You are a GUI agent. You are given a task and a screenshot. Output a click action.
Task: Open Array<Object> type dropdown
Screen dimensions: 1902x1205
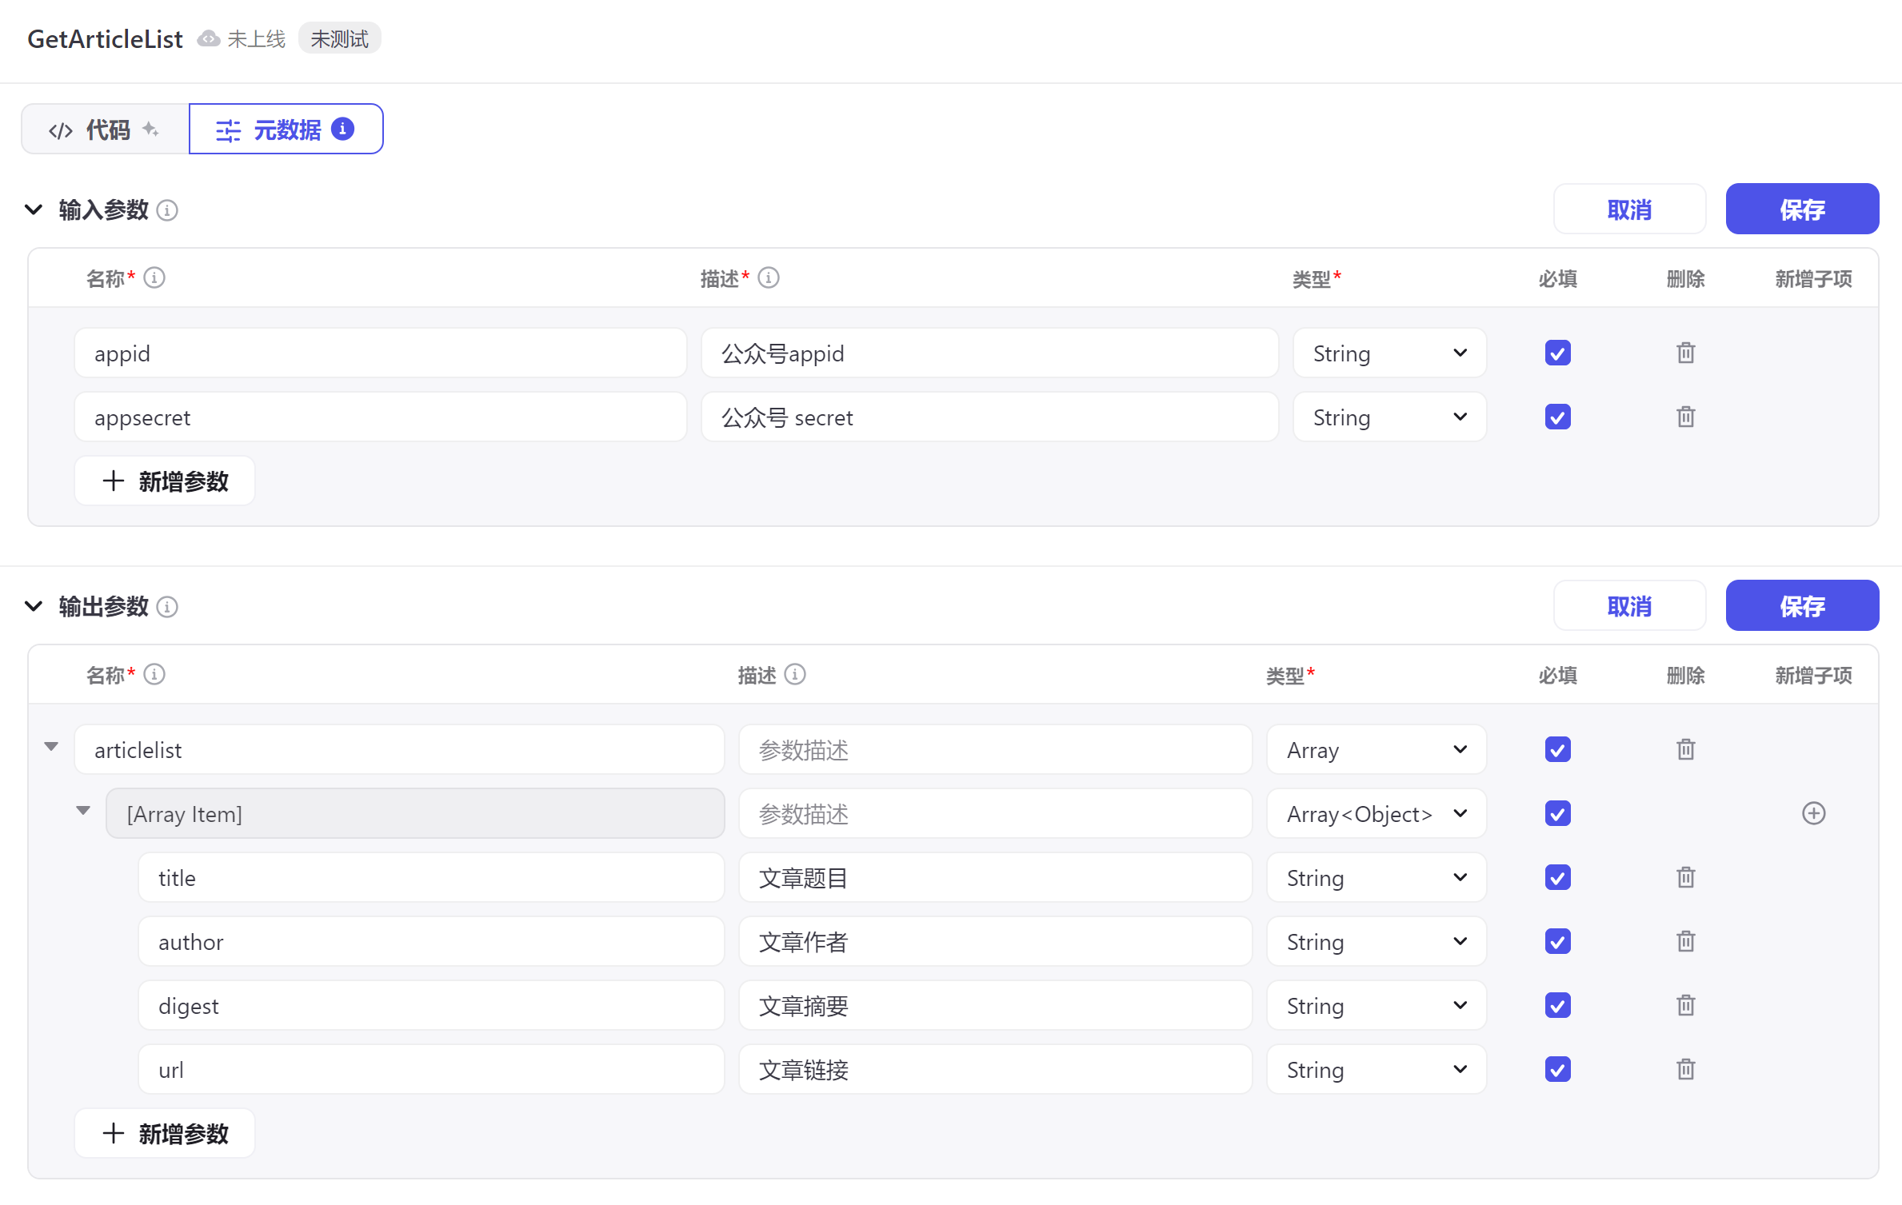point(1376,813)
